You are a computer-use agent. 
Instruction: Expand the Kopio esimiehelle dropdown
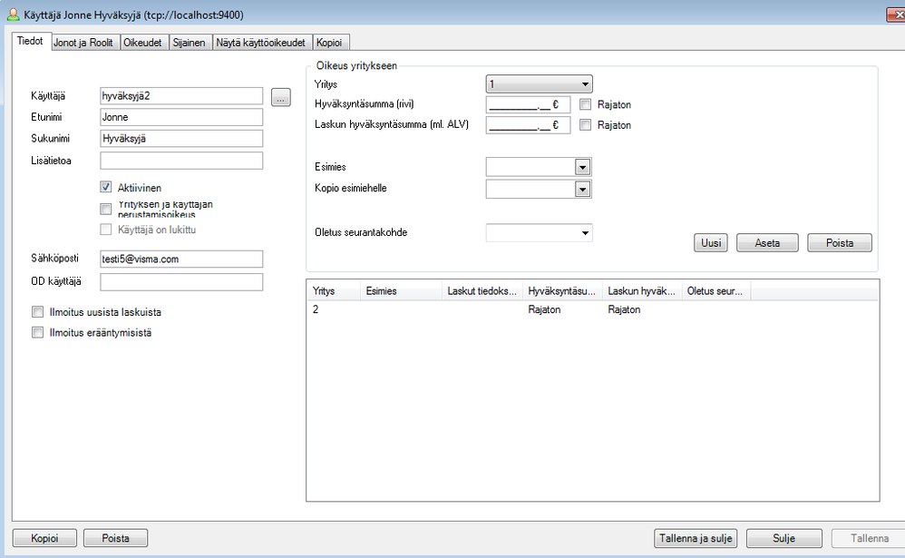[x=582, y=189]
